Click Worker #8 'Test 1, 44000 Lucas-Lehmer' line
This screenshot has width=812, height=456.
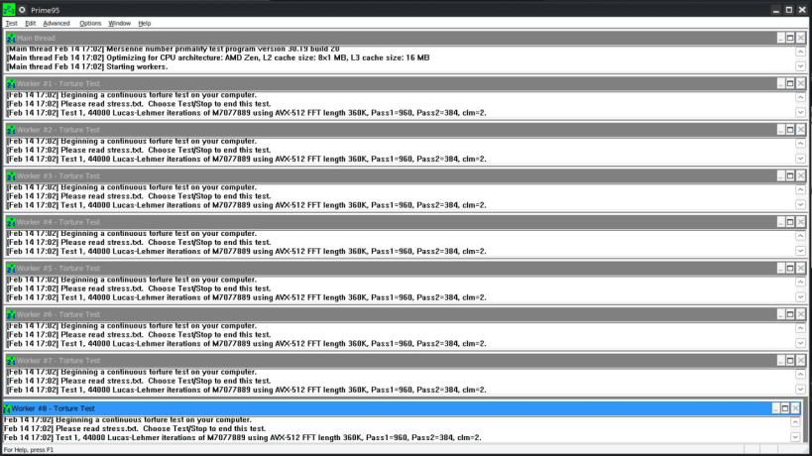coord(242,438)
